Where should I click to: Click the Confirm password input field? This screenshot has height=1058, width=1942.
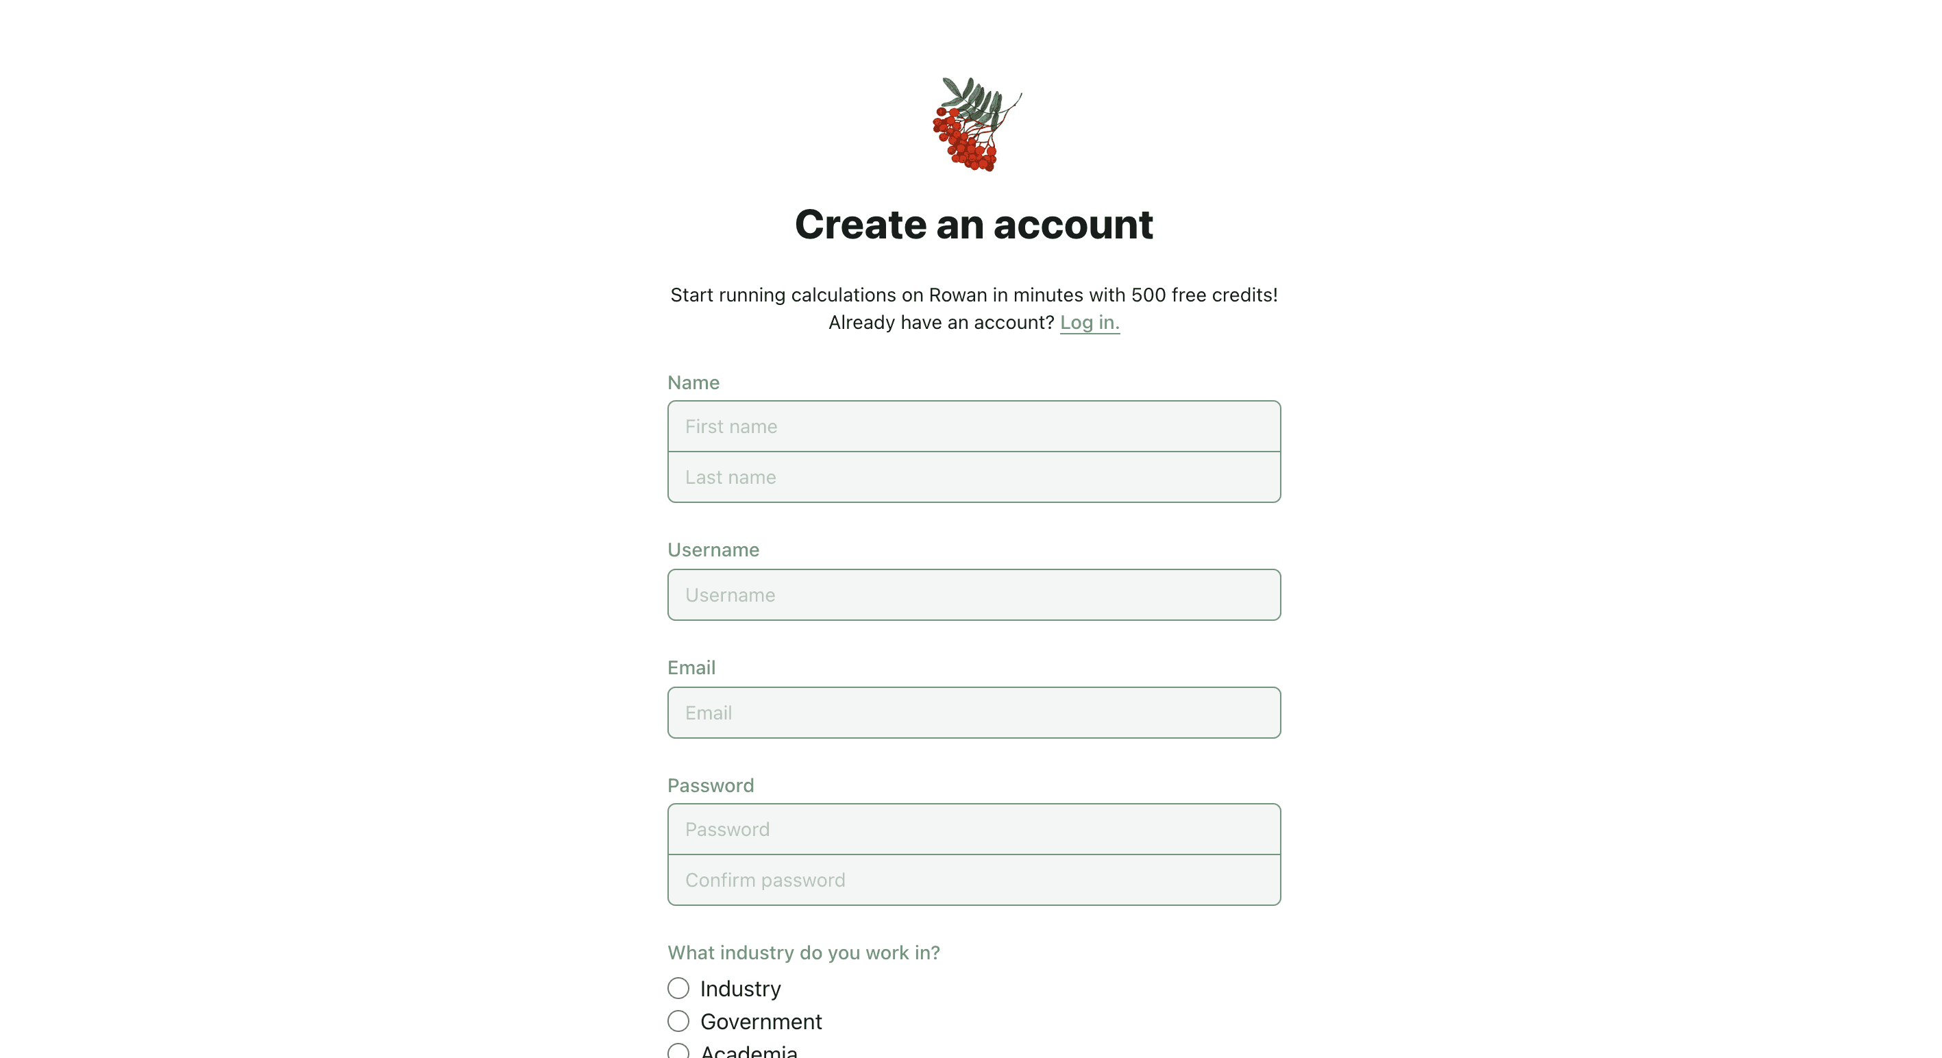coord(973,879)
